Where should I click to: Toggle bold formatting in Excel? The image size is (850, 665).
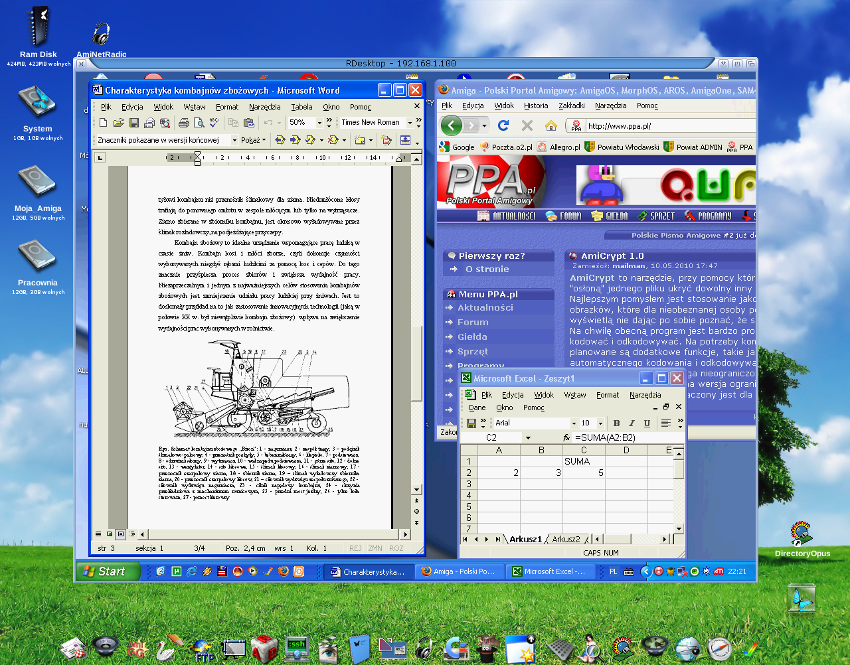(x=616, y=423)
